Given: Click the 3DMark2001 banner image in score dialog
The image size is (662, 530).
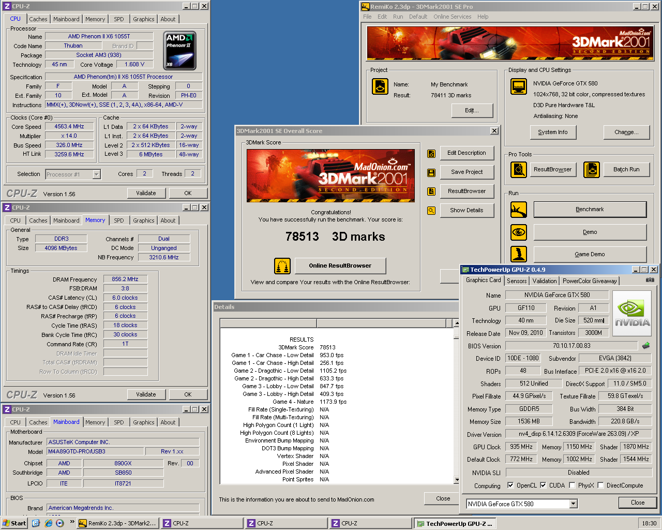Looking at the screenshot, I should point(330,175).
